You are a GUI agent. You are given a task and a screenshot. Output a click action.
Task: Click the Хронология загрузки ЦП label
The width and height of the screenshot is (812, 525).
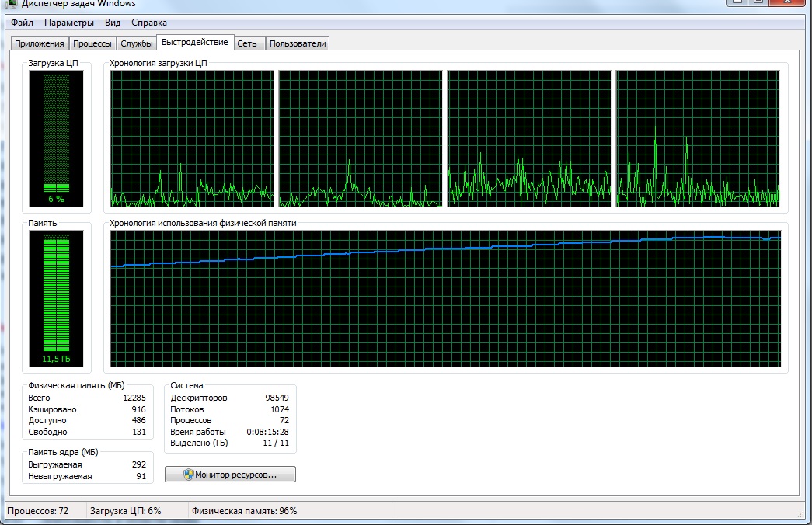click(159, 63)
